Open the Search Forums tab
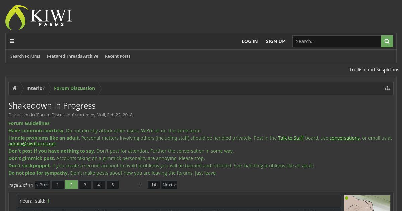This screenshot has width=402, height=211. 25,56
